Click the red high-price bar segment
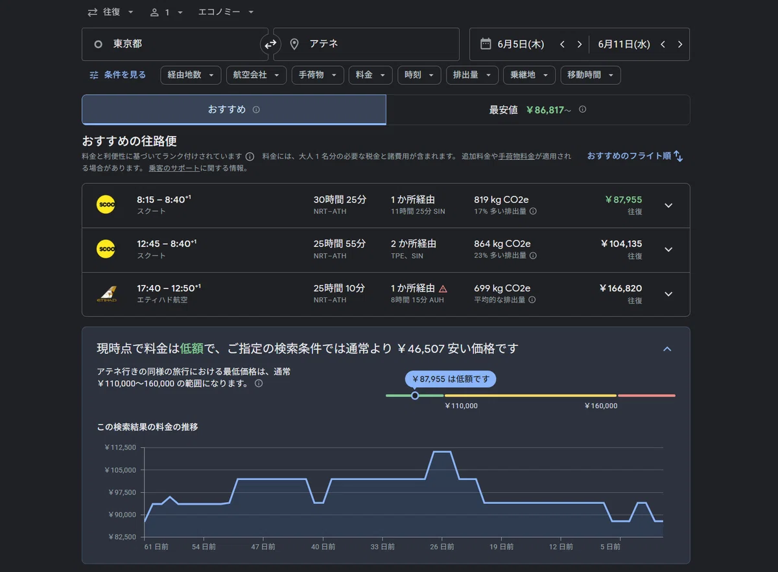Image resolution: width=778 pixels, height=572 pixels. (646, 395)
